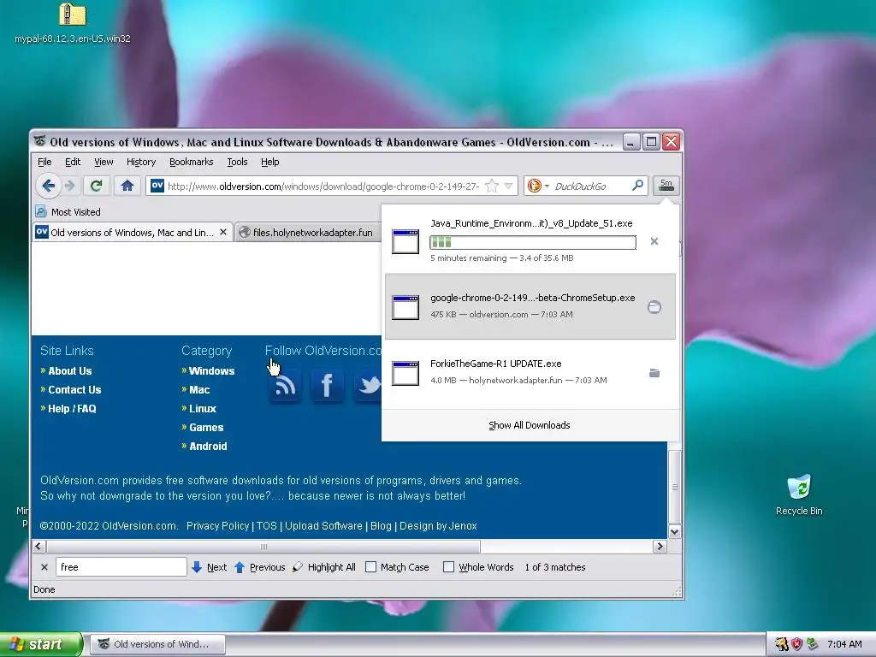
Task: Click the Facebook icon
Action: [328, 385]
